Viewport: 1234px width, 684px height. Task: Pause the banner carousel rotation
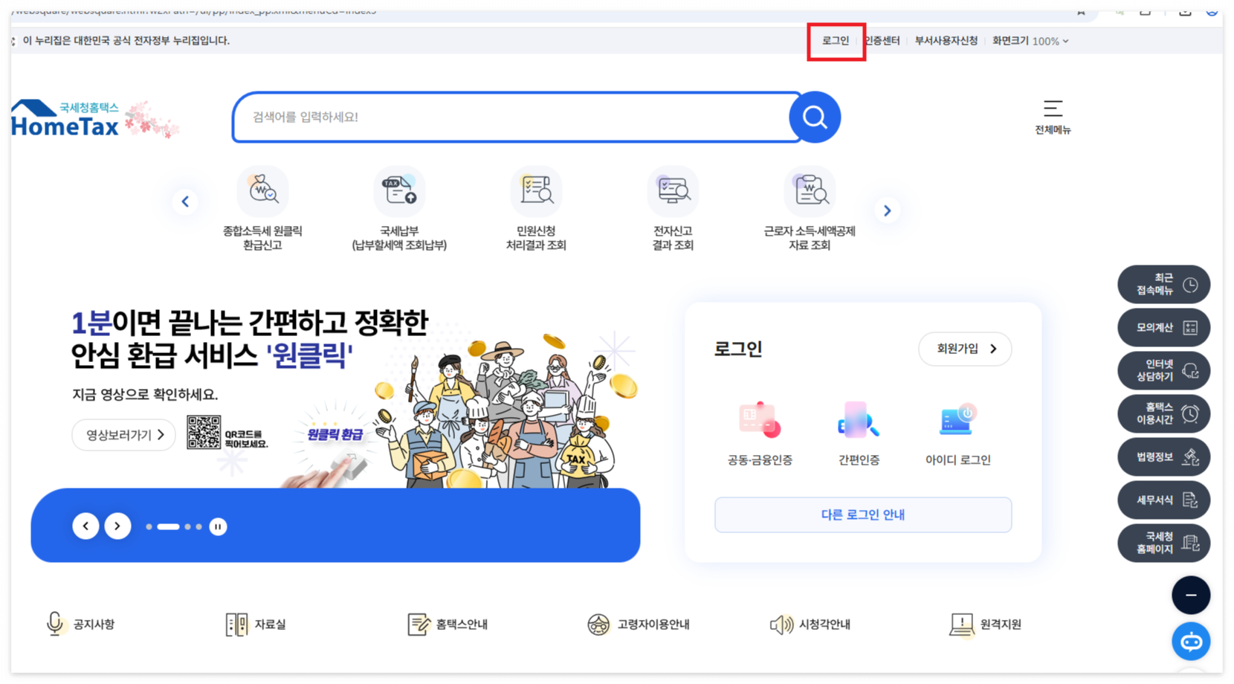pos(218,526)
